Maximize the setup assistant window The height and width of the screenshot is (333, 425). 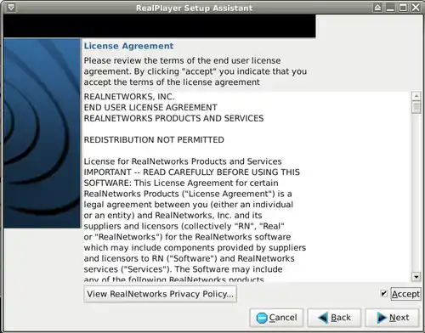tap(403, 8)
